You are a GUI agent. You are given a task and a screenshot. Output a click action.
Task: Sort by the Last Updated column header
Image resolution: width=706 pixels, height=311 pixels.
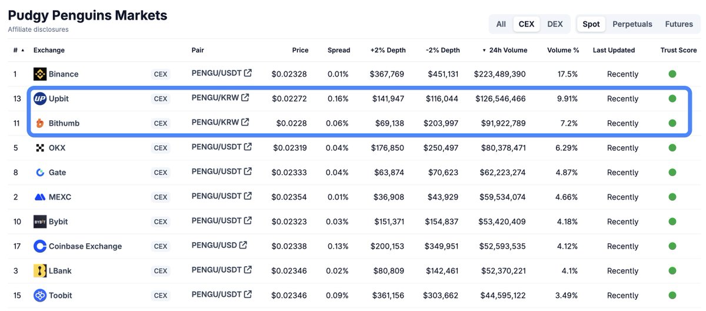point(614,50)
